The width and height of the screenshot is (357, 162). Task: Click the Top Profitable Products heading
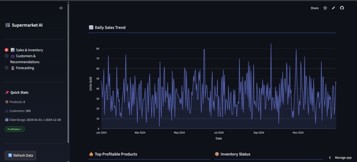(116, 154)
